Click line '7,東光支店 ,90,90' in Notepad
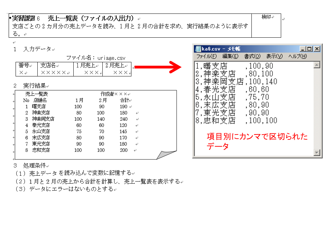Screen dimensions: 332x249 (x=232, y=113)
